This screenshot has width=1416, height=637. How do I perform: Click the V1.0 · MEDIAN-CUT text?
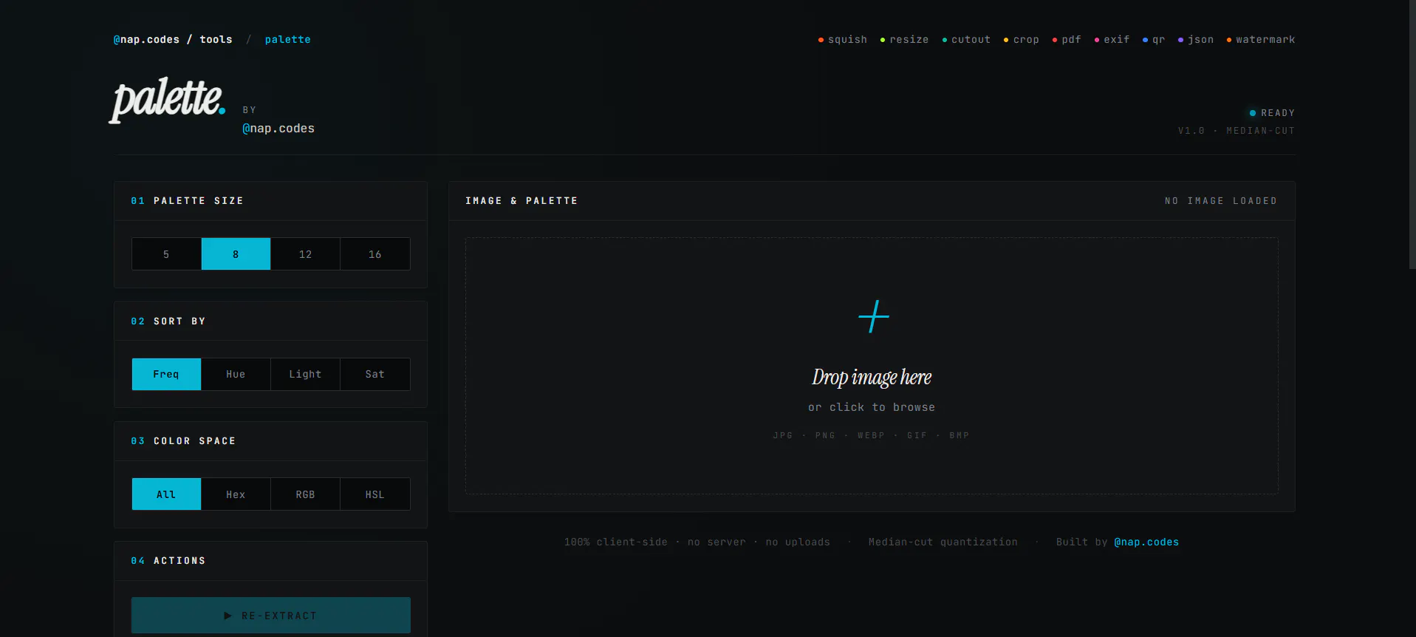pyautogui.click(x=1237, y=131)
